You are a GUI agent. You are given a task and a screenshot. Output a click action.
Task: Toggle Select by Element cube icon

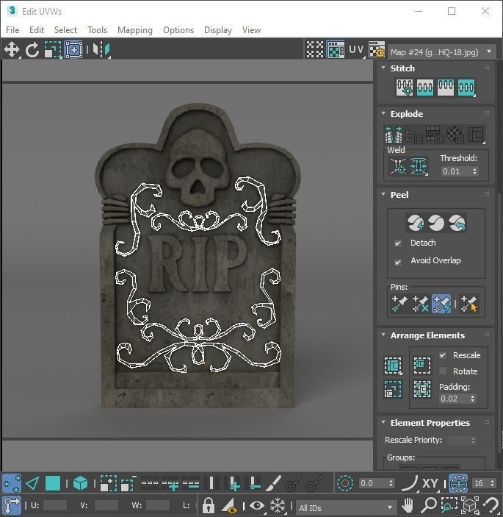(80, 484)
